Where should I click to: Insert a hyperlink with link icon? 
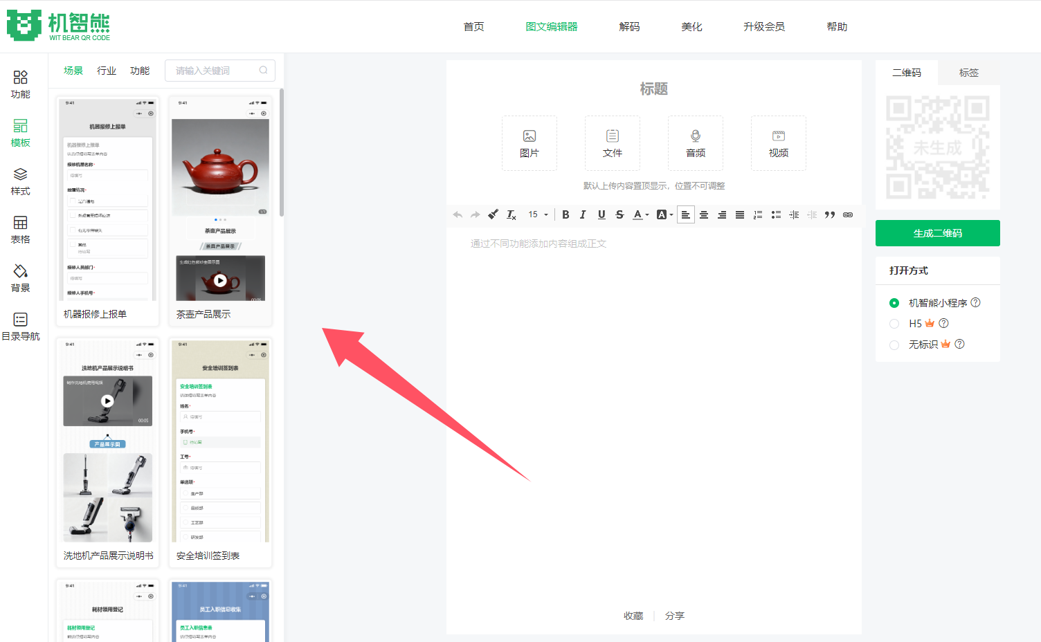(x=848, y=214)
